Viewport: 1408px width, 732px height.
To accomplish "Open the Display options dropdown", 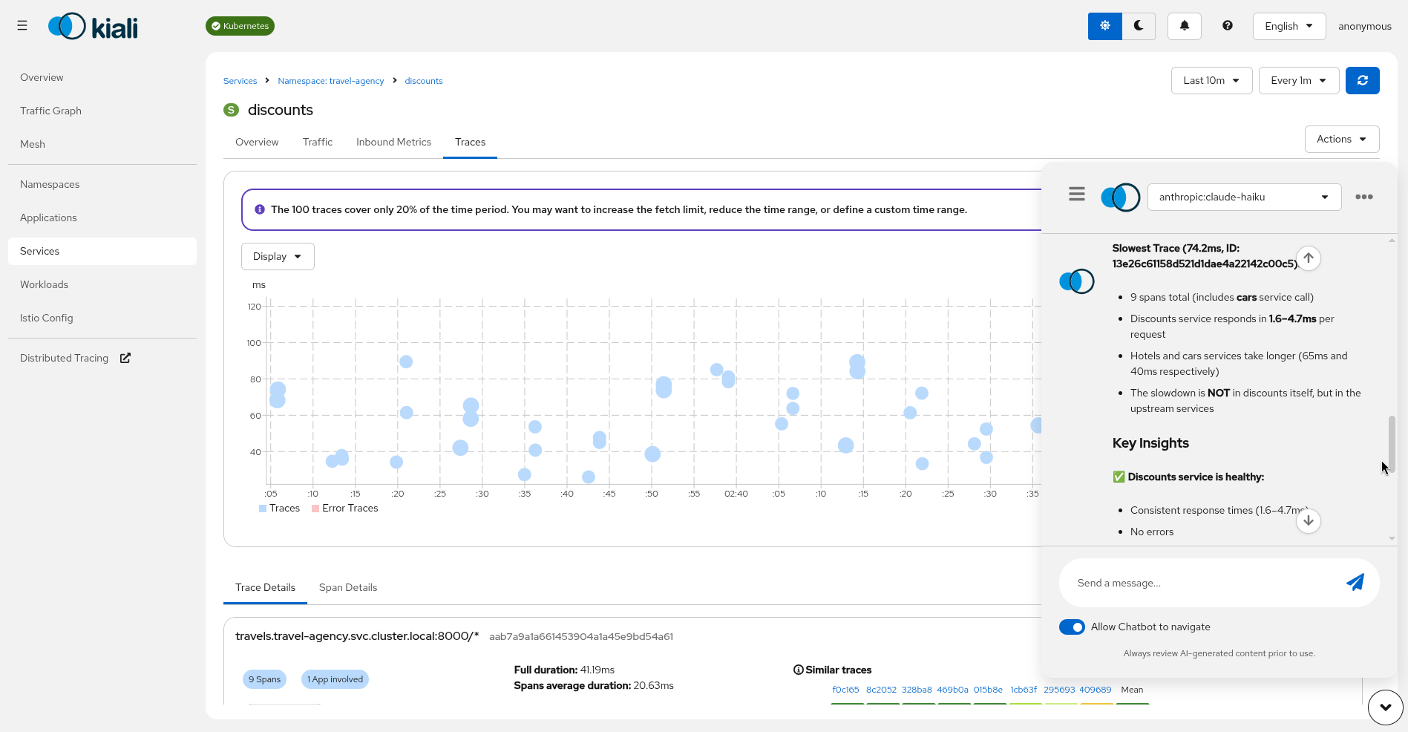I will [x=278, y=256].
